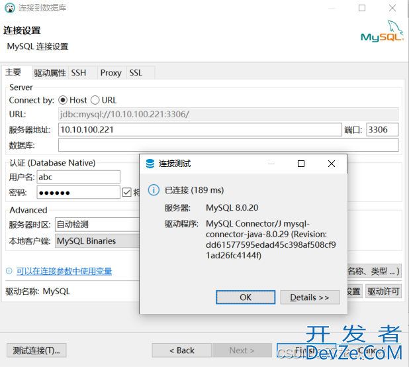Image resolution: width=409 pixels, height=367 pixels.
Task: Click the DBeaver icon in the title bar
Action: [10, 8]
